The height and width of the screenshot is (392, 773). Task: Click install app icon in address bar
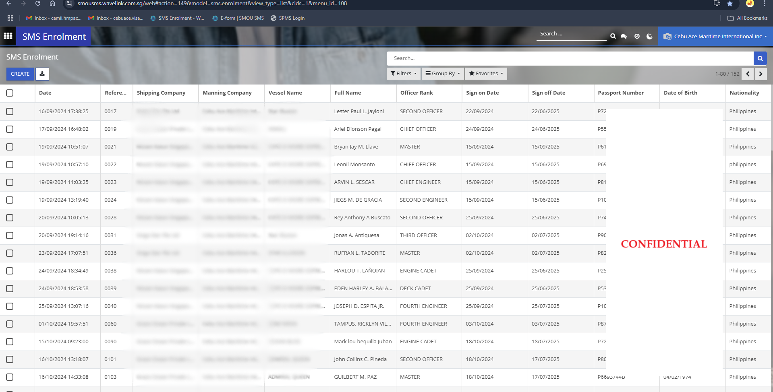[x=717, y=4]
